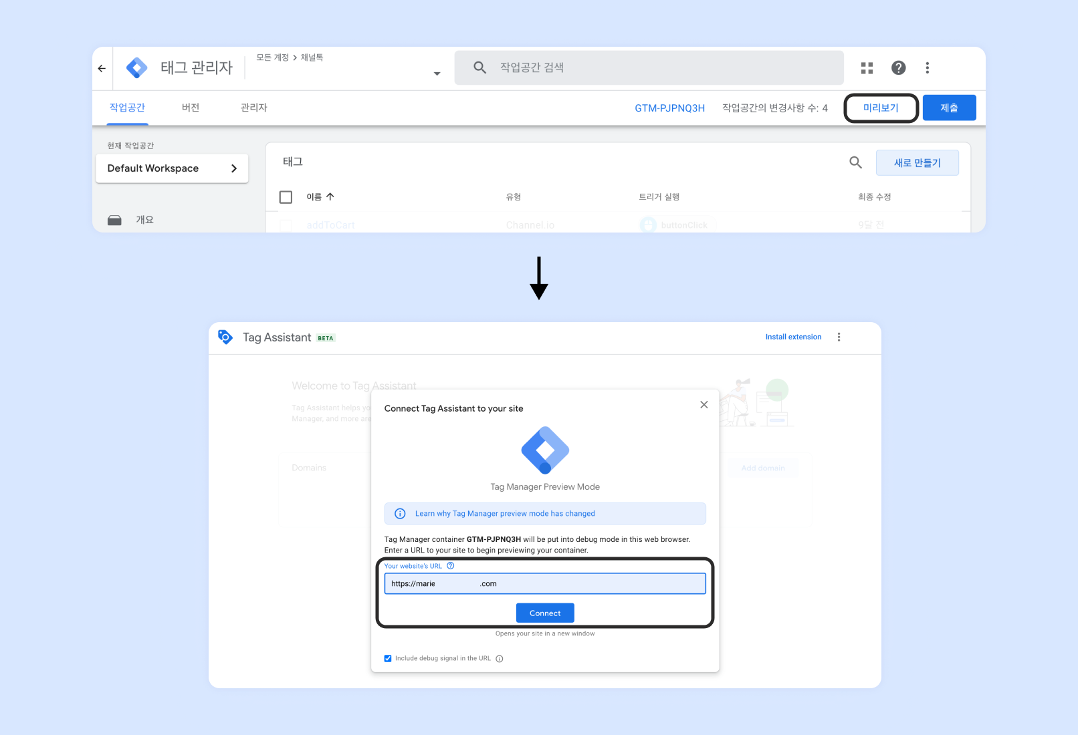This screenshot has height=735, width=1078.
Task: Click the website URL input field
Action: (x=545, y=583)
